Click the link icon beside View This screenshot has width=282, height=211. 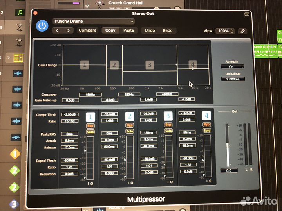[243, 31]
